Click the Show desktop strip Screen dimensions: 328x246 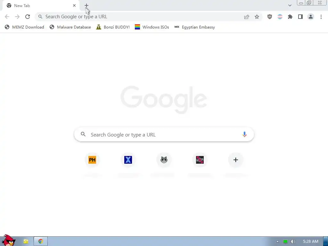[326, 242]
